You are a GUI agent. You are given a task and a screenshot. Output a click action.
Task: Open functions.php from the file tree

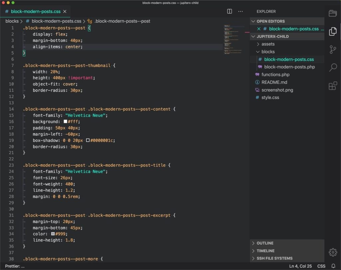[275, 75]
